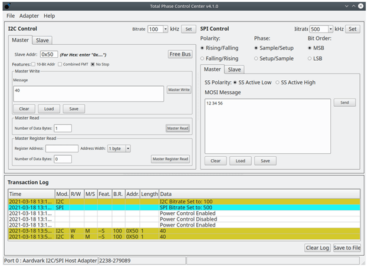
Task: Clear the MOSI message
Action: [x=215, y=161]
